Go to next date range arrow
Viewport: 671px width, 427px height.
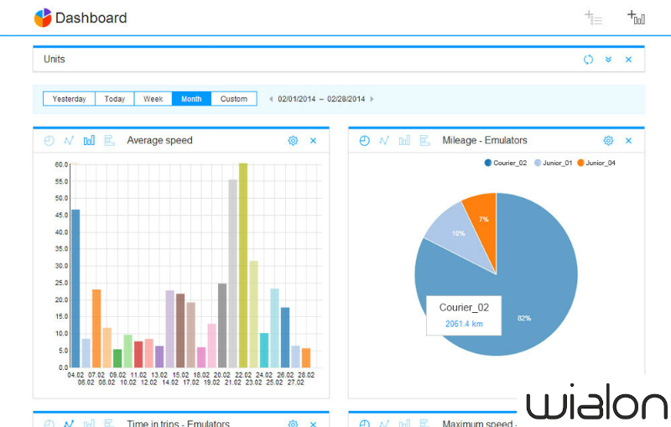372,99
